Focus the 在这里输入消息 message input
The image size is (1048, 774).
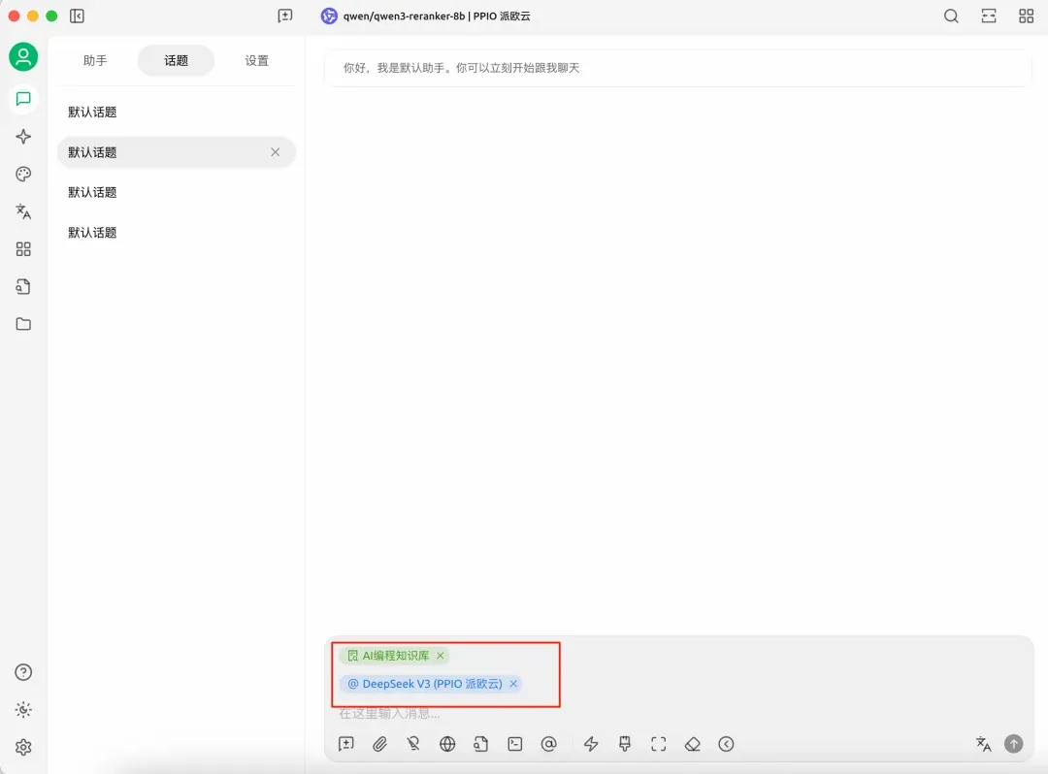[678, 714]
